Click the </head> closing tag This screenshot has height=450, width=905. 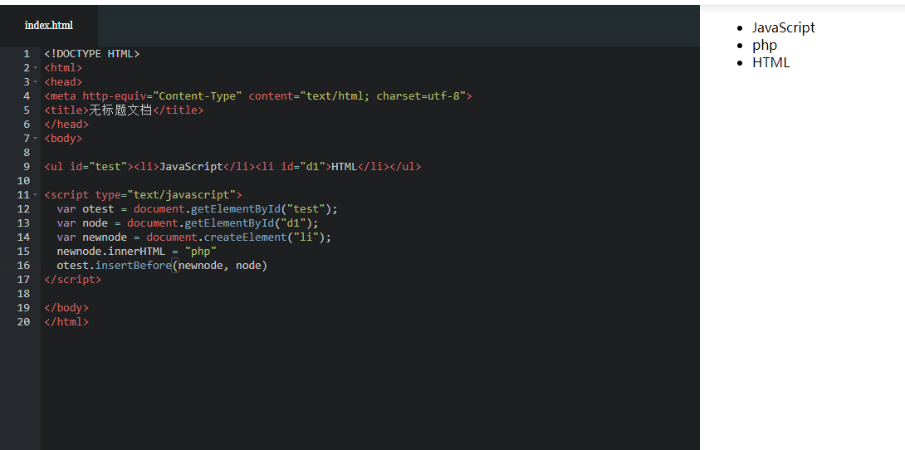[x=66, y=124]
